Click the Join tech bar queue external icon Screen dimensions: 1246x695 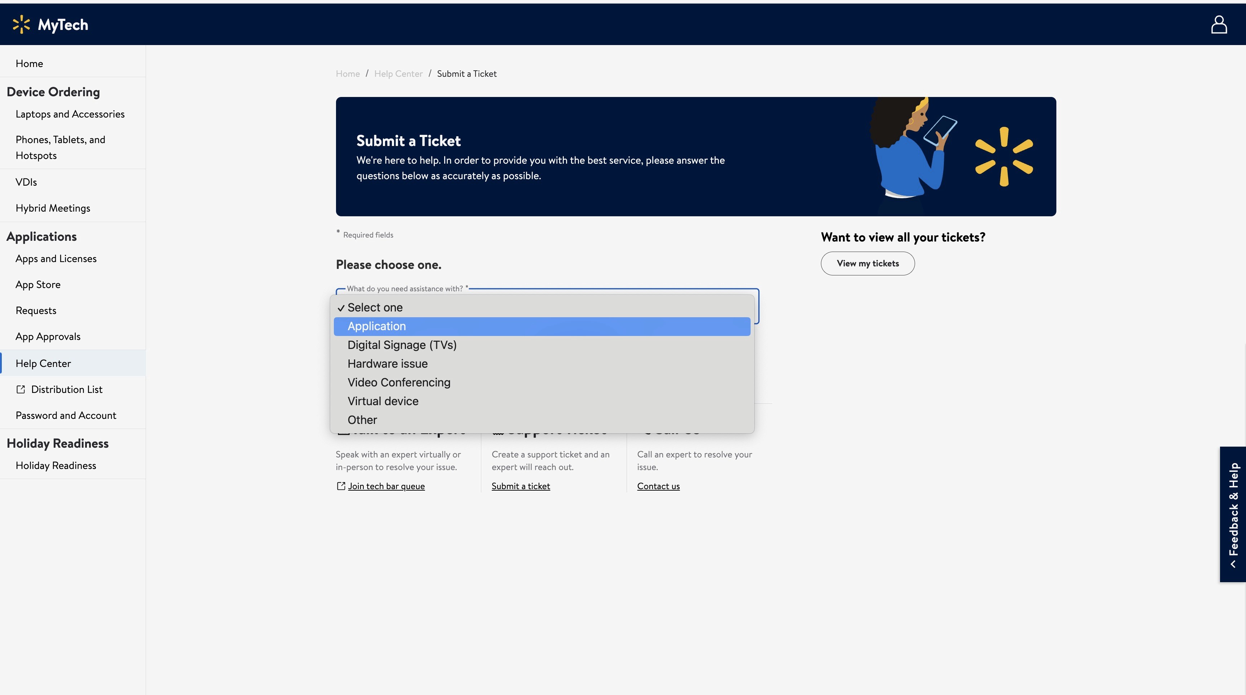[x=341, y=486]
